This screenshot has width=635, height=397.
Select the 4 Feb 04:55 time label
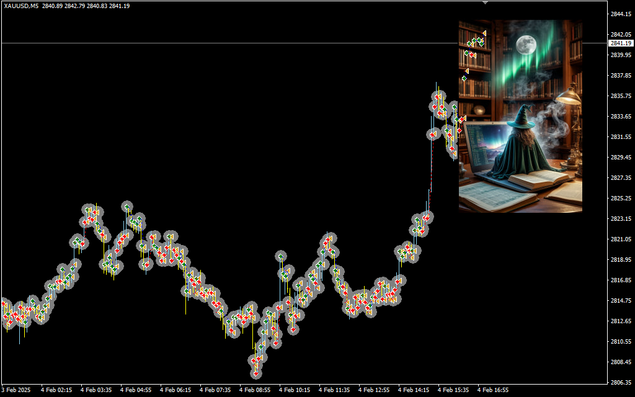pyautogui.click(x=136, y=390)
